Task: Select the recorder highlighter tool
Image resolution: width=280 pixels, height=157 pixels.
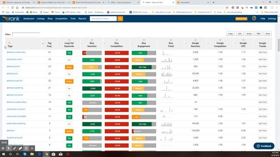Action: pos(21,148)
